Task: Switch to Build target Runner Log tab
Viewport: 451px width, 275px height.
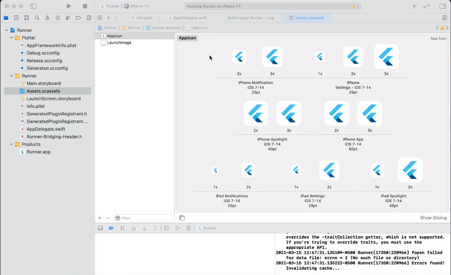Action: (x=251, y=18)
